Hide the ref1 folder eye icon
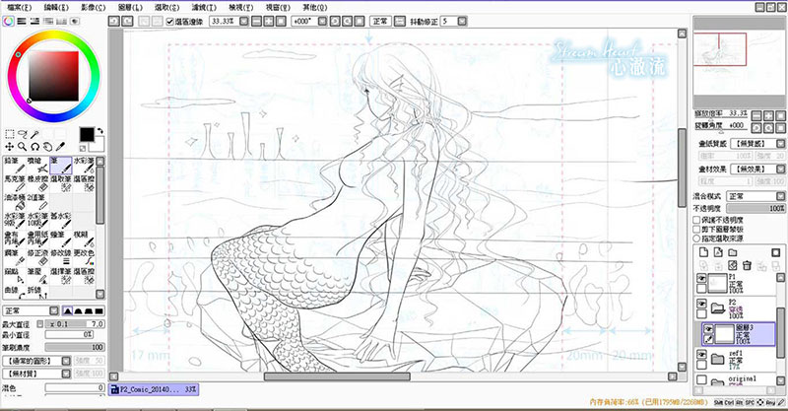The image size is (788, 411). click(x=701, y=355)
